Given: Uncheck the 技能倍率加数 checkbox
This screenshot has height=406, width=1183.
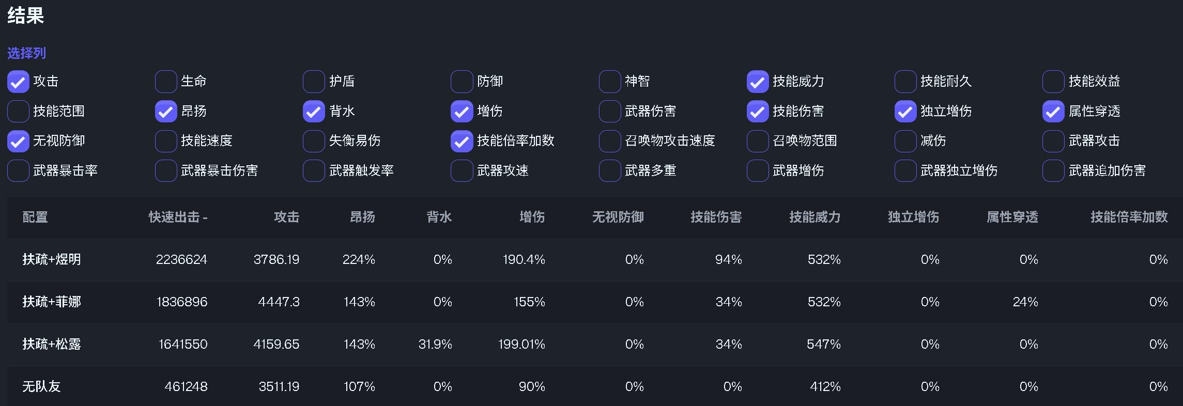Looking at the screenshot, I should tap(462, 141).
